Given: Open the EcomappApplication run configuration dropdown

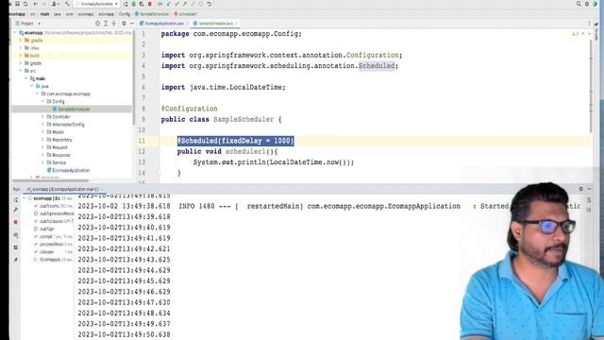Looking at the screenshot, I should click(x=96, y=4).
